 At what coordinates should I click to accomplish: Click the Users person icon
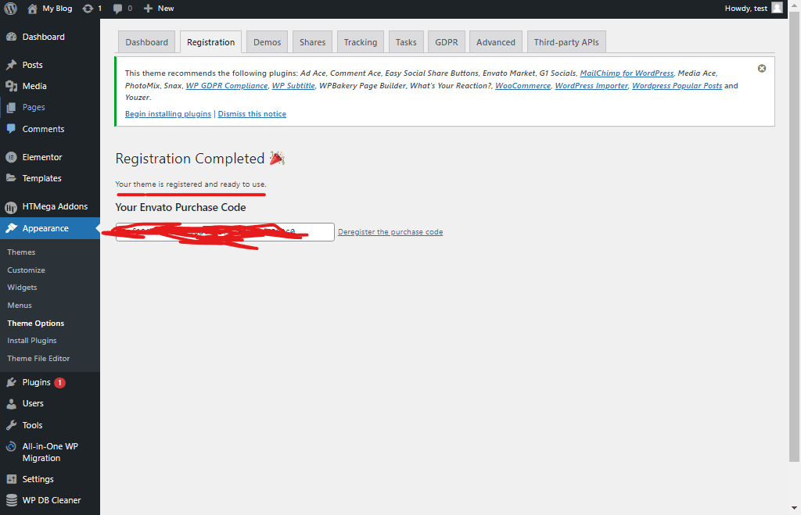11,404
